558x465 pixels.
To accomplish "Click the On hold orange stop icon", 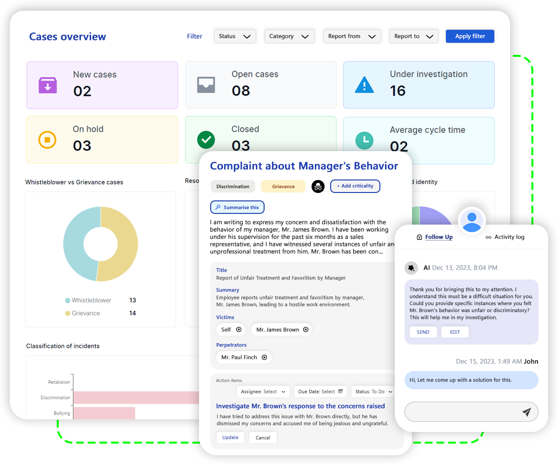I will point(47,139).
